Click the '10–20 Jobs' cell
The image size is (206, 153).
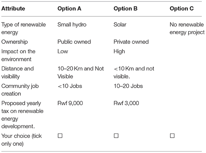point(128,86)
